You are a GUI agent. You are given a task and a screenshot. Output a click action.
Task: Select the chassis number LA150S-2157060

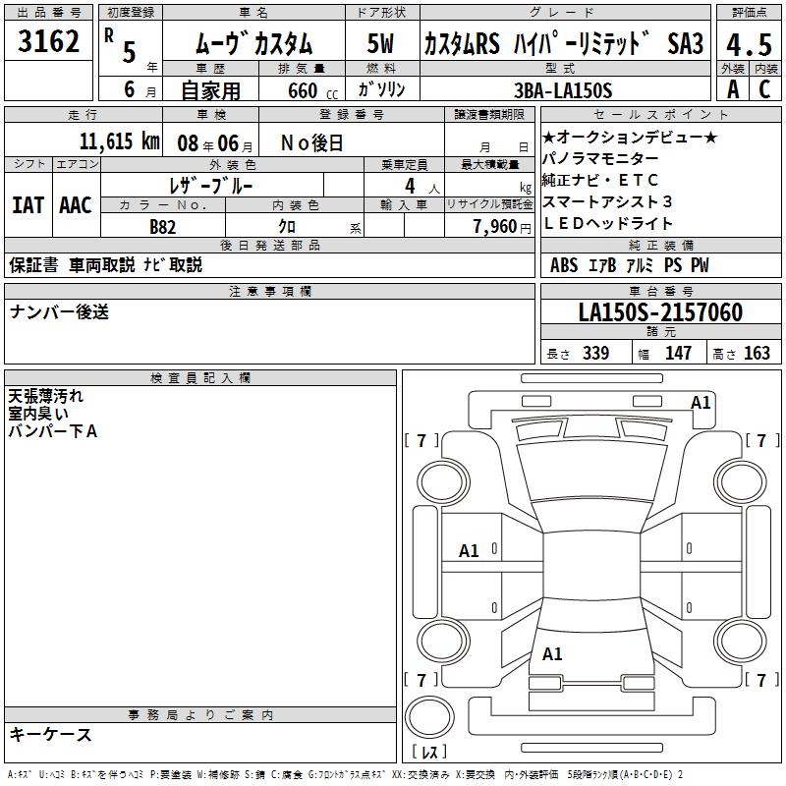tap(660, 312)
